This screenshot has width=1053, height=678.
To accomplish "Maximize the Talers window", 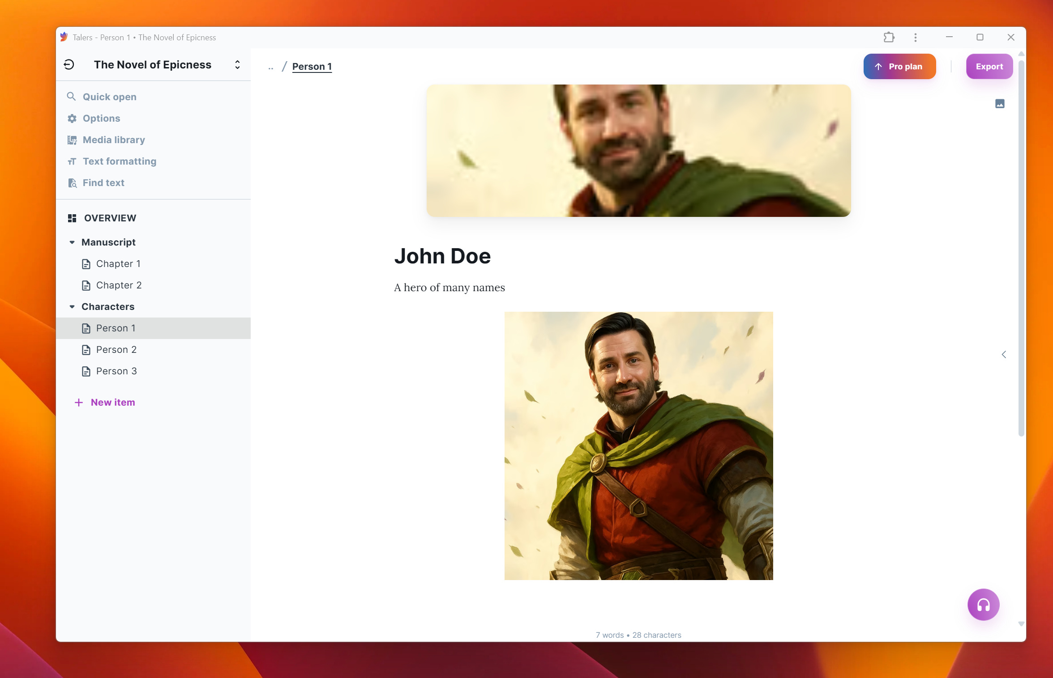I will pyautogui.click(x=980, y=37).
